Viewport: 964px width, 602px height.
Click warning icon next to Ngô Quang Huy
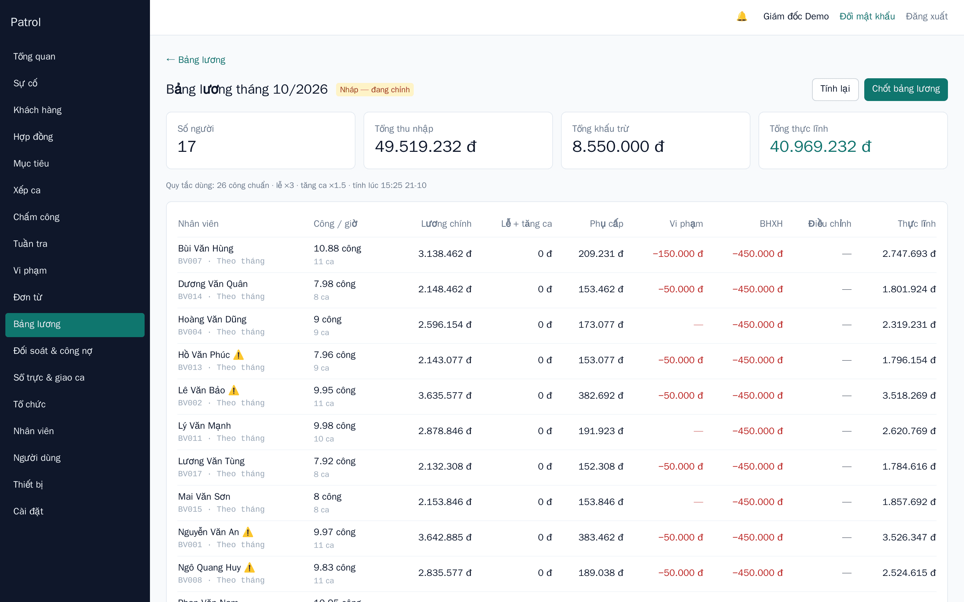(x=249, y=567)
